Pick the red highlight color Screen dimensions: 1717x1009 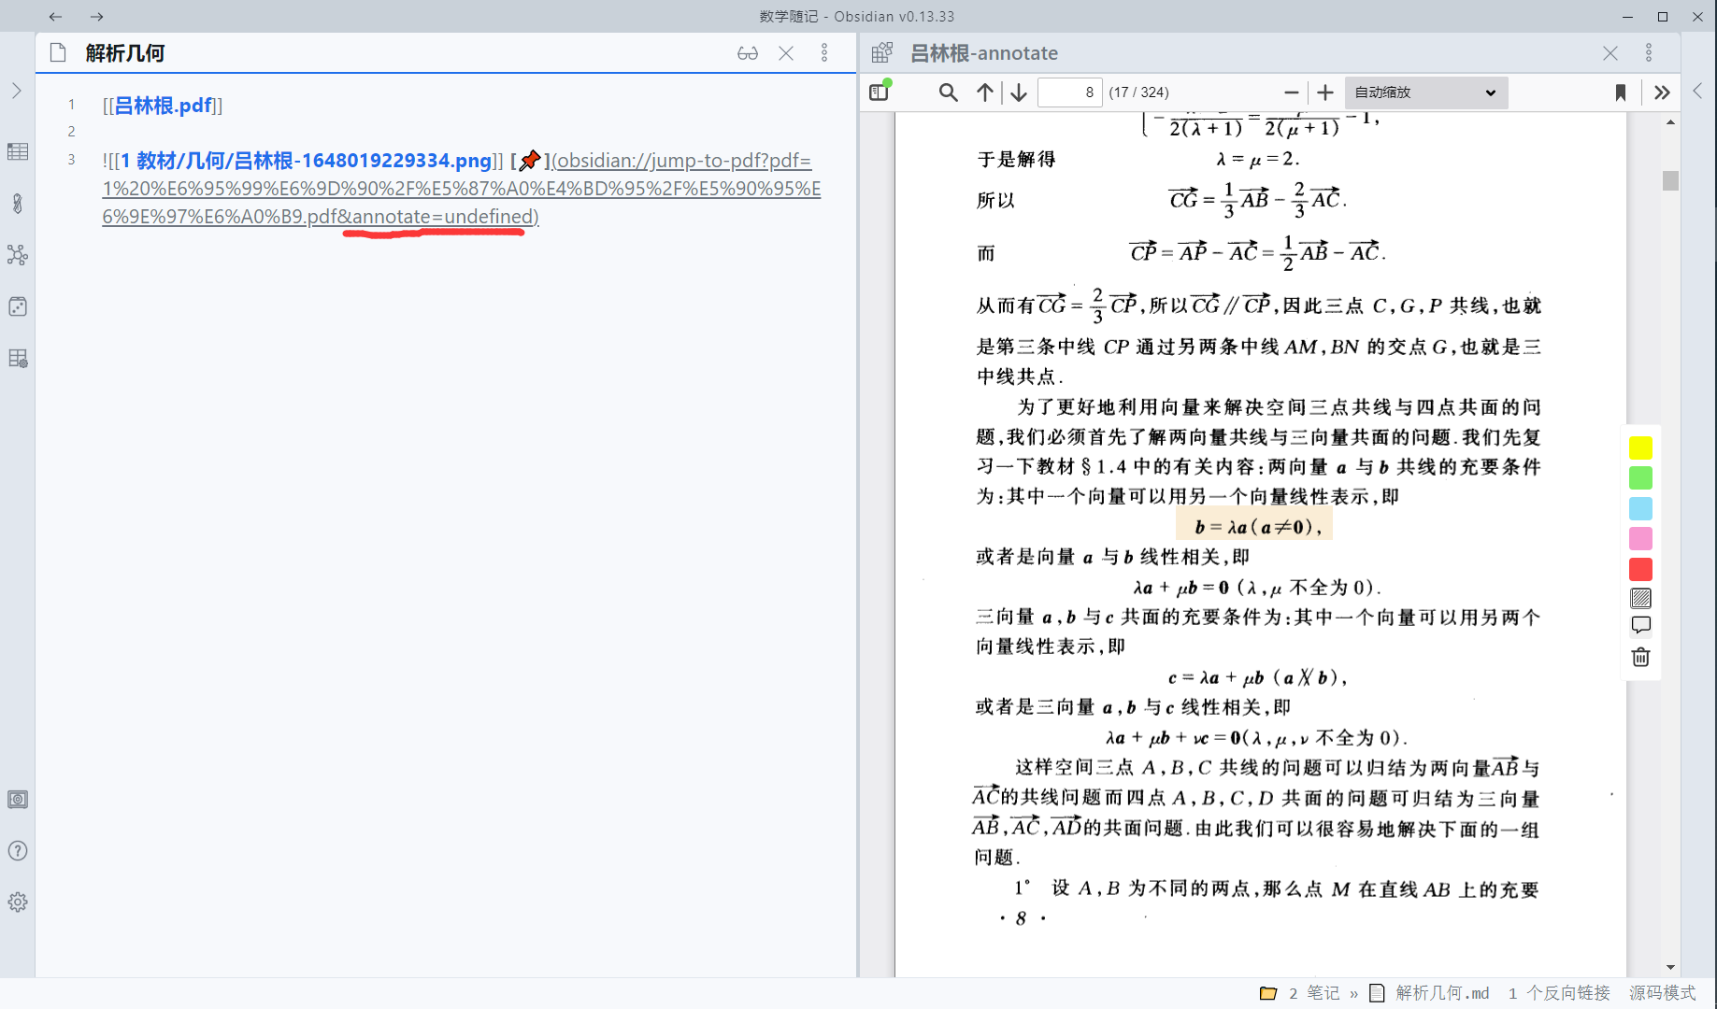click(1640, 569)
